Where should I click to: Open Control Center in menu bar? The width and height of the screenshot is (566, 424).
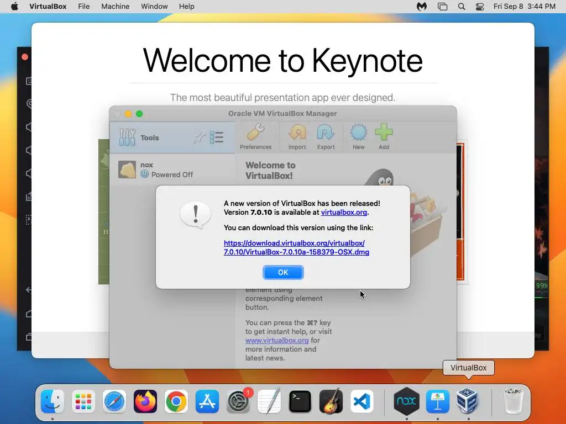(x=480, y=7)
